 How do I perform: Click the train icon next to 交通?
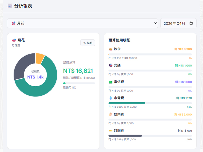coord(111,65)
